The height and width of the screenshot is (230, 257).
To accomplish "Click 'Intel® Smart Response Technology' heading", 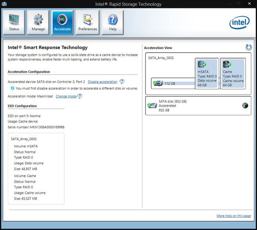I will [48, 47].
